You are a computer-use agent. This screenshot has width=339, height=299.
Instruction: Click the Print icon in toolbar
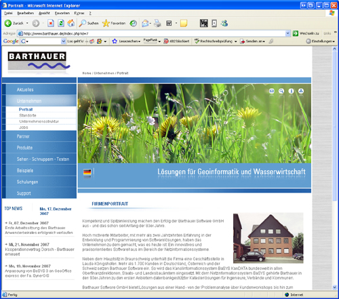pos(157,23)
